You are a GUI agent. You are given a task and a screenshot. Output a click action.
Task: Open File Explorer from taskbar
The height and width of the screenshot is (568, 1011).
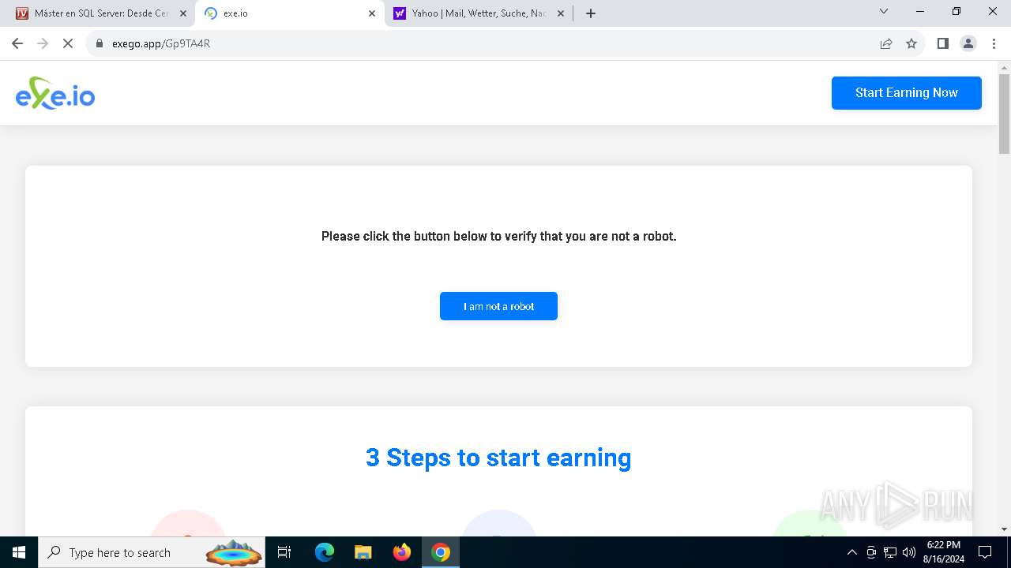pos(363,552)
